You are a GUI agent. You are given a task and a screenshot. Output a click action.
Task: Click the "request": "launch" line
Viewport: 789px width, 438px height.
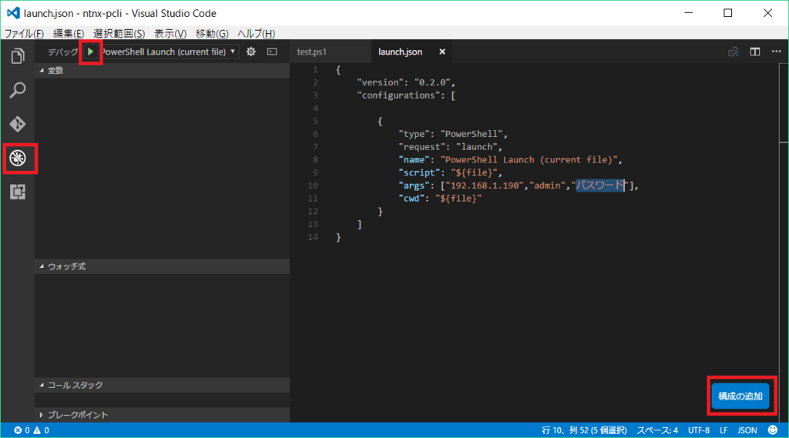coord(450,147)
